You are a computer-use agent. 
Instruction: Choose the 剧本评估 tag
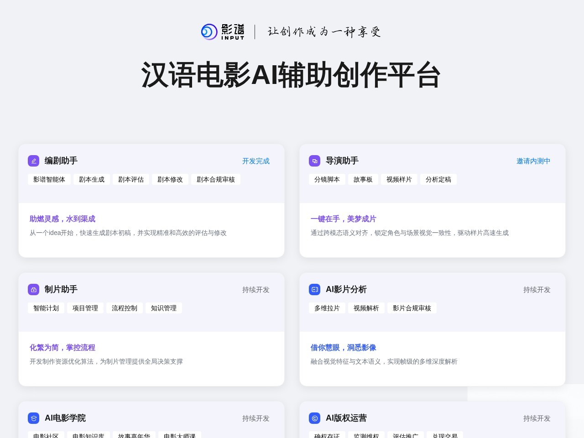[x=131, y=180]
